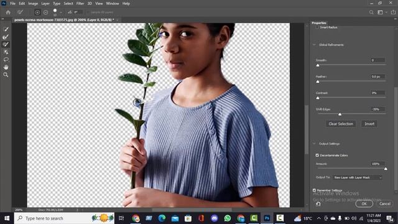The width and height of the screenshot is (398, 224).
Task: Select the Object Selection tool
Action: tap(6, 52)
